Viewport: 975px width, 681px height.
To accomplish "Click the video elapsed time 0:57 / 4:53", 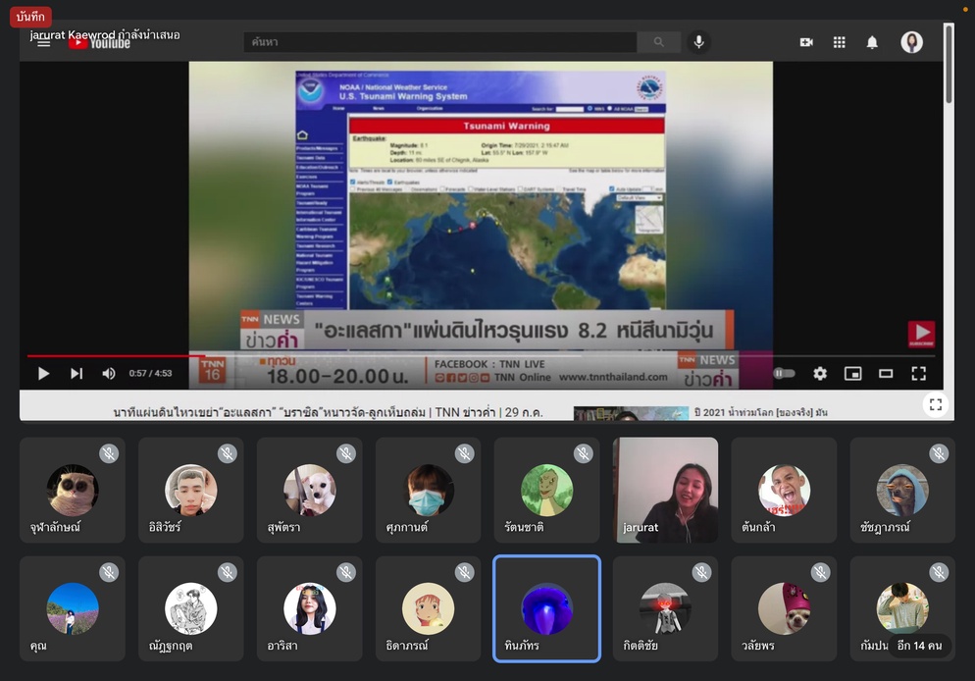I will tap(150, 373).
